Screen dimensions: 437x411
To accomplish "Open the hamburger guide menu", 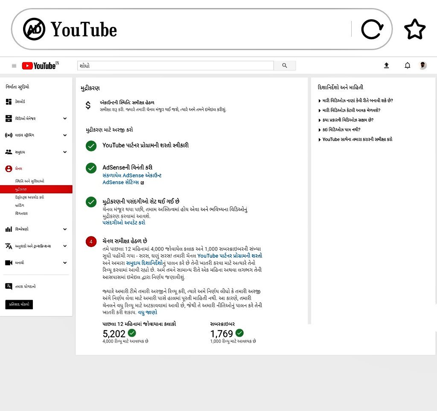I will (x=14, y=66).
